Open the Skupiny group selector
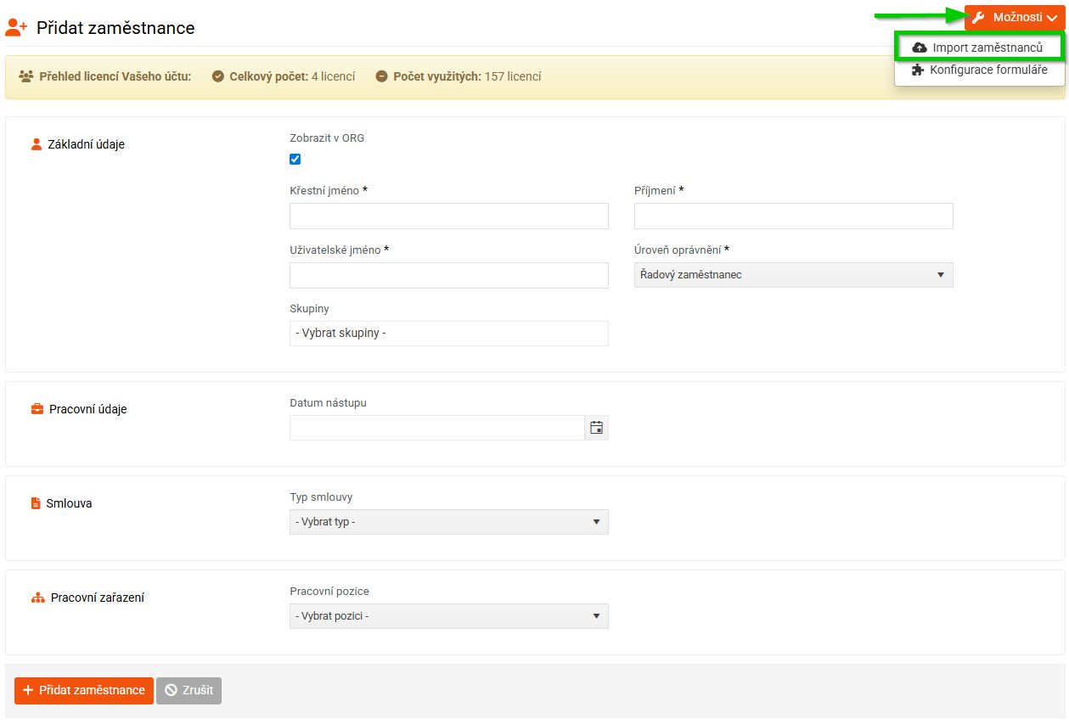The height and width of the screenshot is (724, 1069). (x=448, y=334)
